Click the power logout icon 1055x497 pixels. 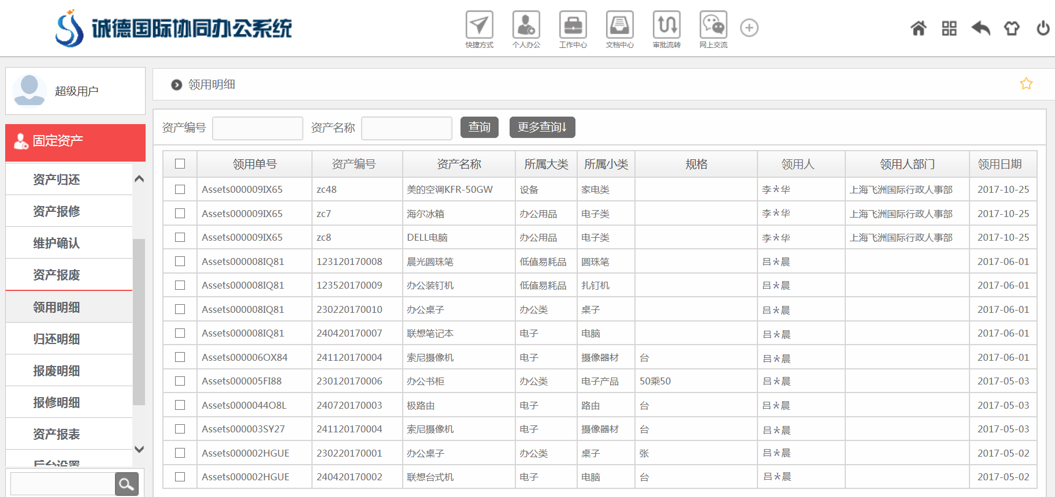(x=1042, y=28)
